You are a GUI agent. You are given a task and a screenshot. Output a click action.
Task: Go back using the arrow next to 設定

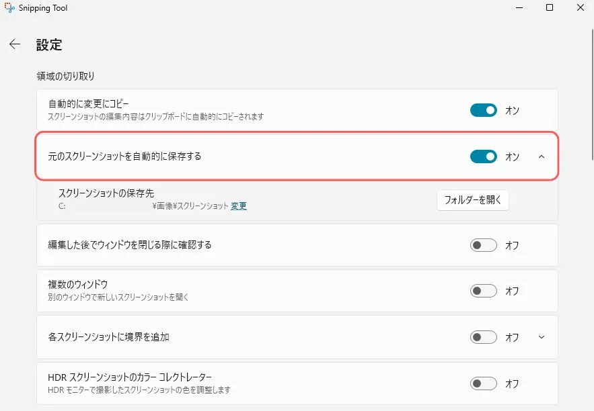click(x=15, y=44)
